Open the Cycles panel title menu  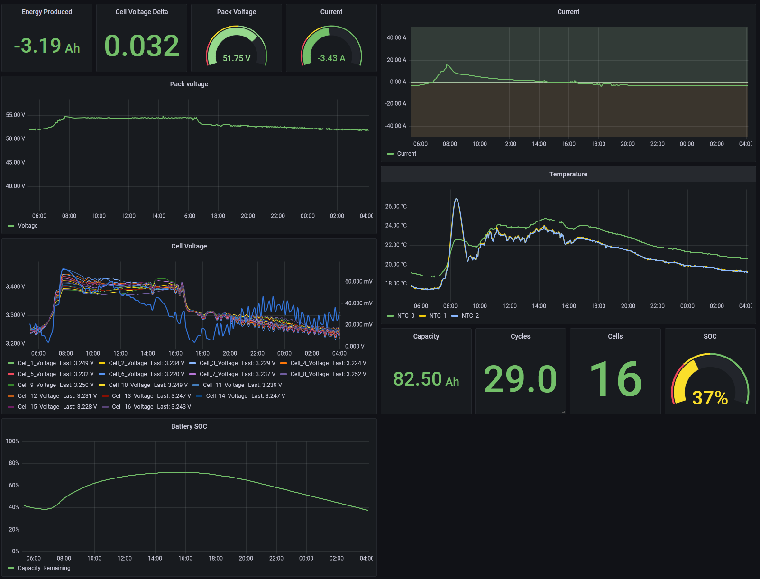(x=521, y=336)
